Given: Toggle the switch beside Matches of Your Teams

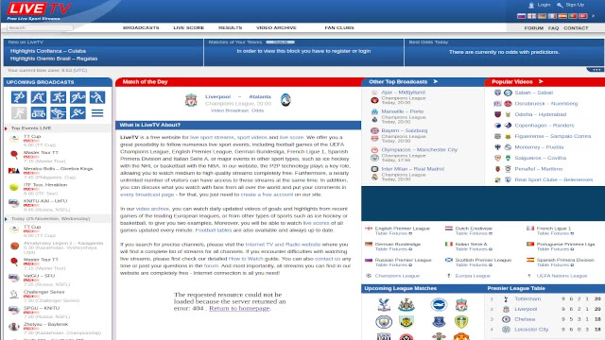Looking at the screenshot, I should tap(280, 42).
